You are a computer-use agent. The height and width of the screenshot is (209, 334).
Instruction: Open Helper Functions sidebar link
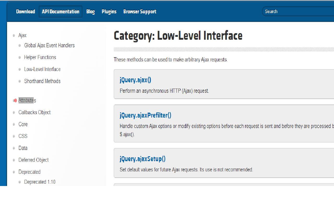point(40,57)
